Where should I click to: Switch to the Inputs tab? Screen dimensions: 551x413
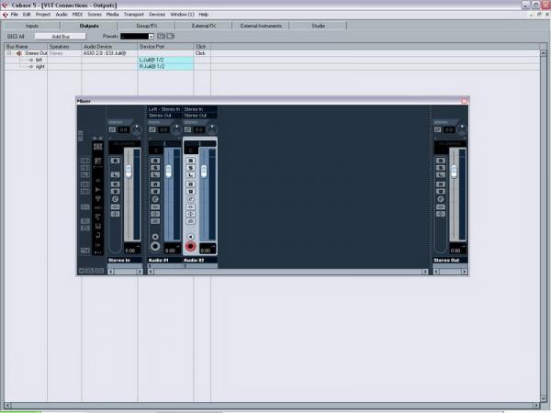tap(32, 26)
